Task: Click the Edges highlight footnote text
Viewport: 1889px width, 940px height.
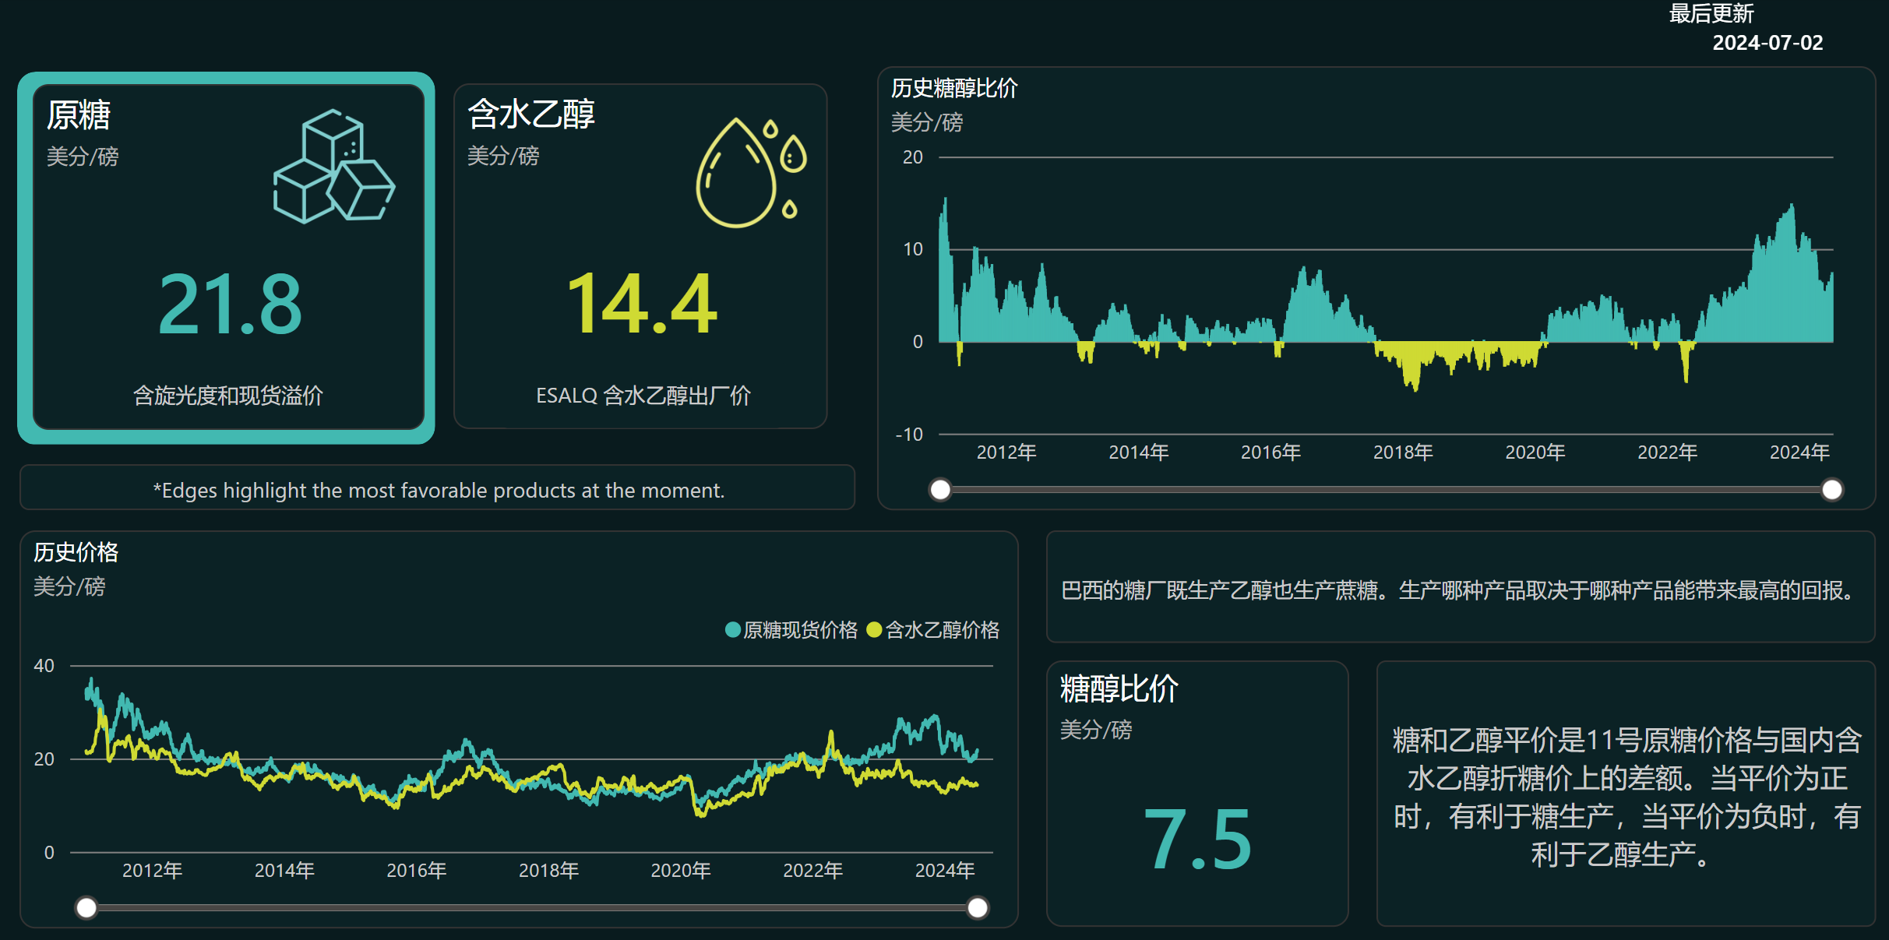Action: tap(439, 490)
